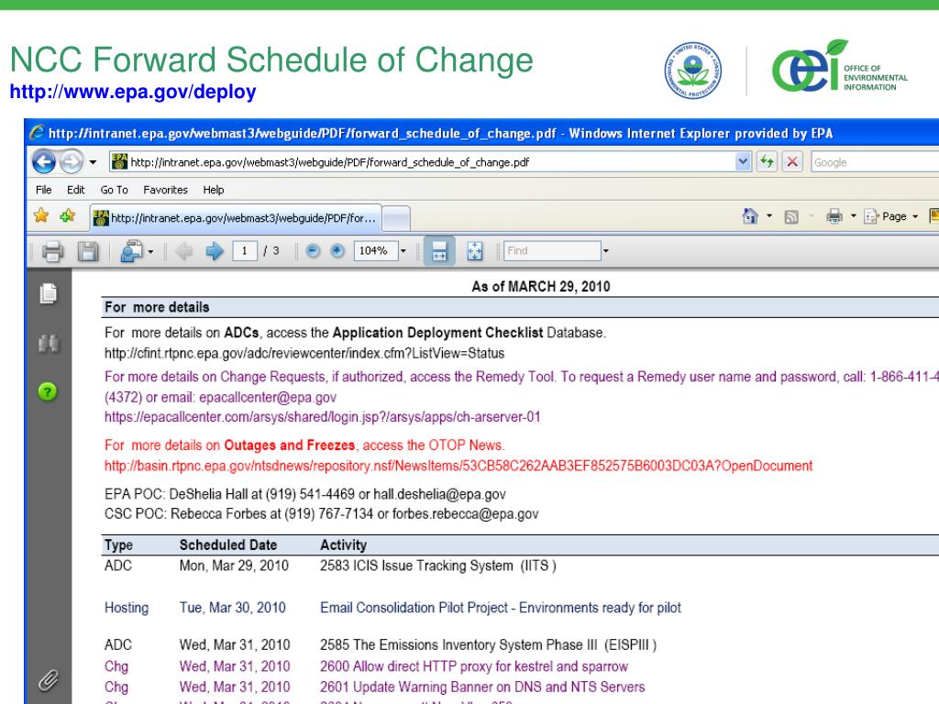The width and height of the screenshot is (939, 704).
Task: Click the PDF collaborate person icon
Action: 131,251
